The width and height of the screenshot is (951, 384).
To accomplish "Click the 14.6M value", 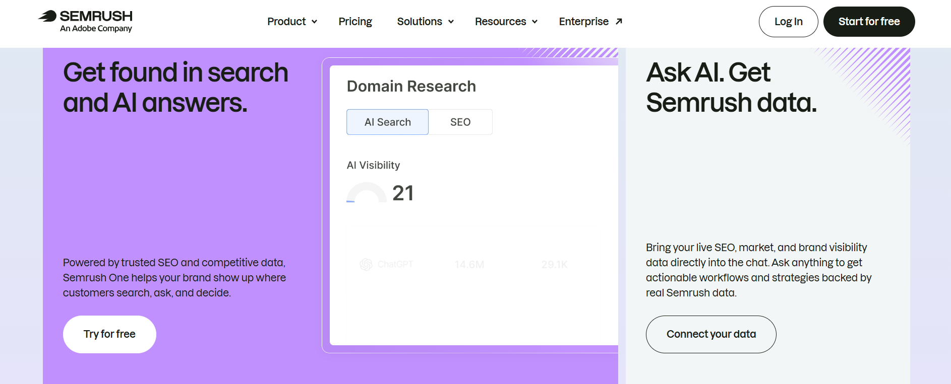I will point(469,265).
